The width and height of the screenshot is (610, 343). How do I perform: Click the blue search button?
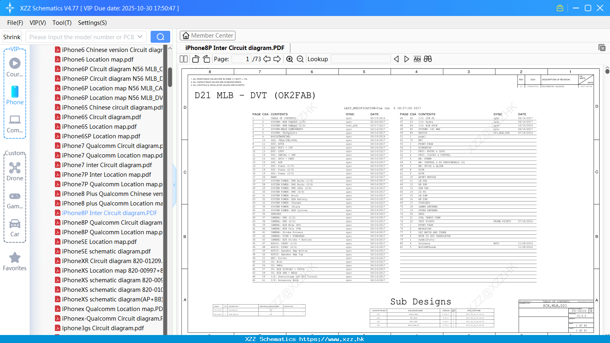[x=160, y=37]
